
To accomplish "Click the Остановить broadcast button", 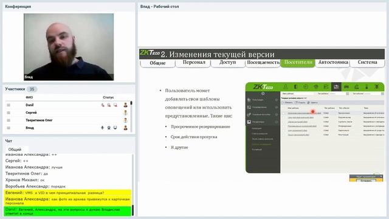I will tap(366, 180).
